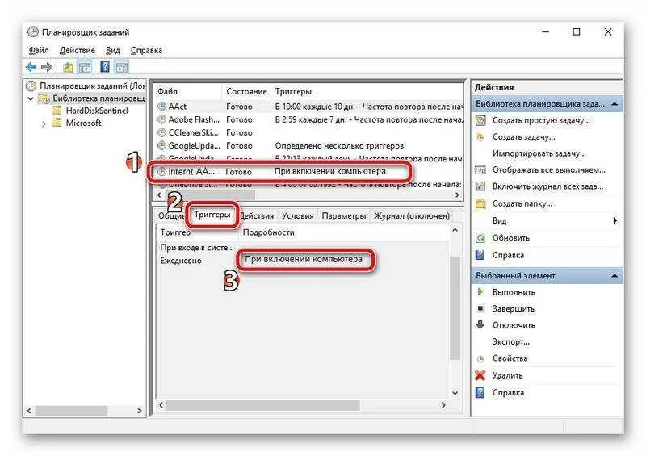The height and width of the screenshot is (456, 646).
Task: Click the Back arrow toolbar icon
Action: click(x=31, y=67)
